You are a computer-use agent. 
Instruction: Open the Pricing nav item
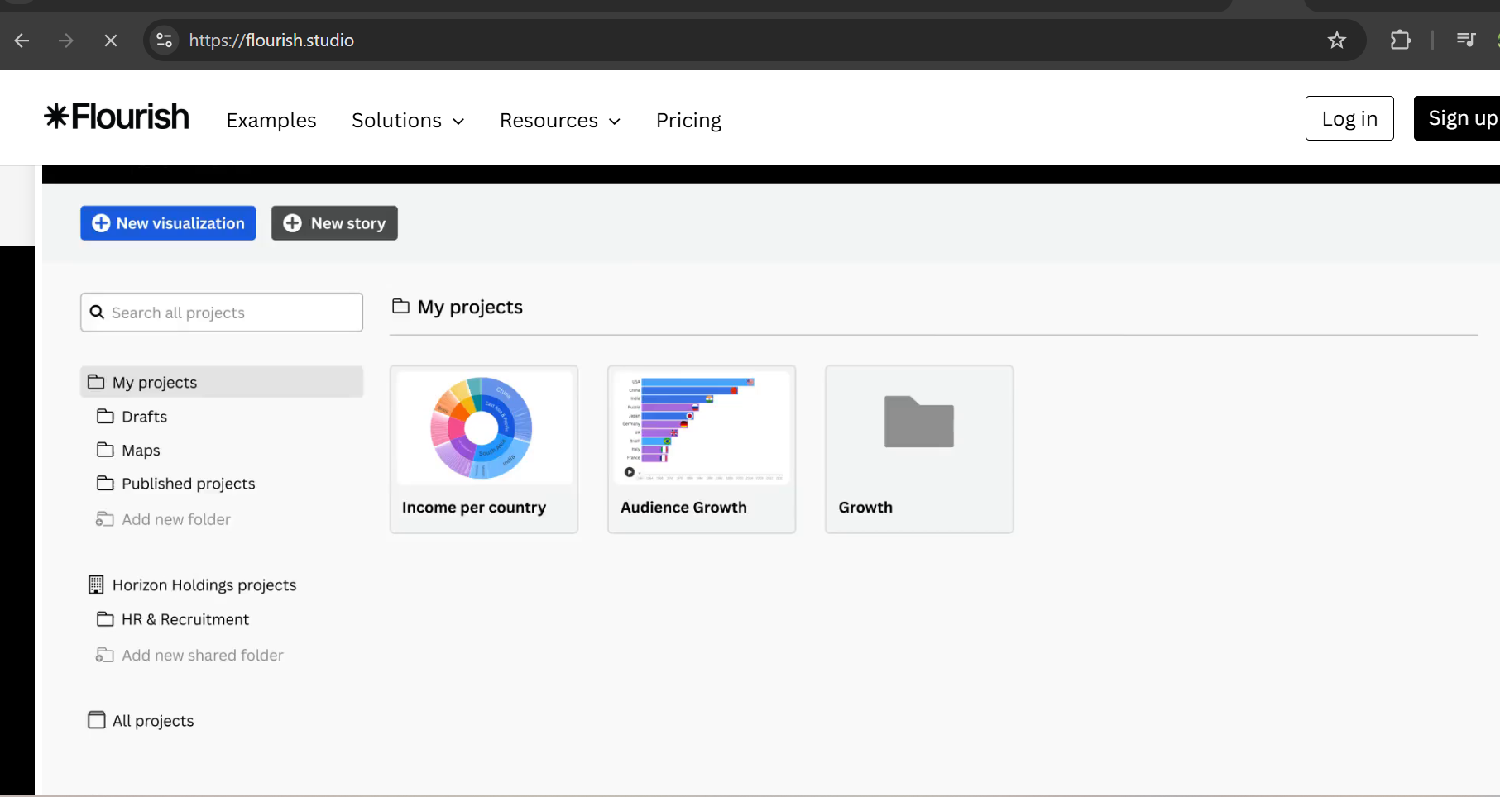(688, 121)
